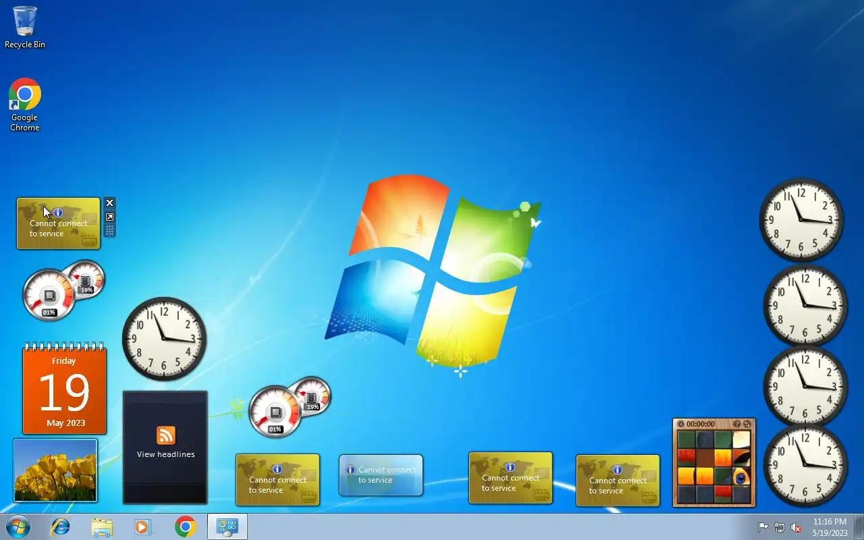This screenshot has height=540, width=864.
Task: Click the clock gadget beside the picture puzzle
Action: pos(805,465)
